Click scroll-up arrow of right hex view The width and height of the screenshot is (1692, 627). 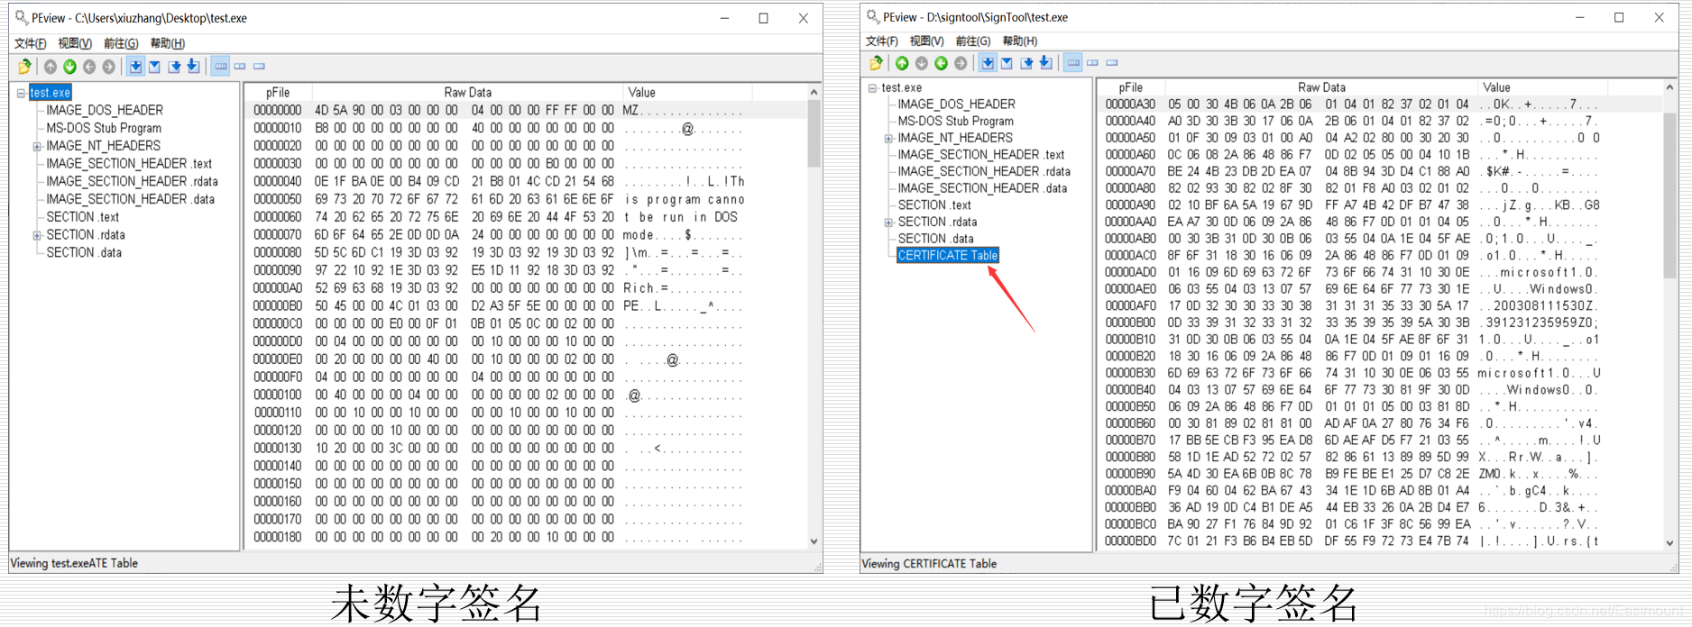click(x=1669, y=87)
